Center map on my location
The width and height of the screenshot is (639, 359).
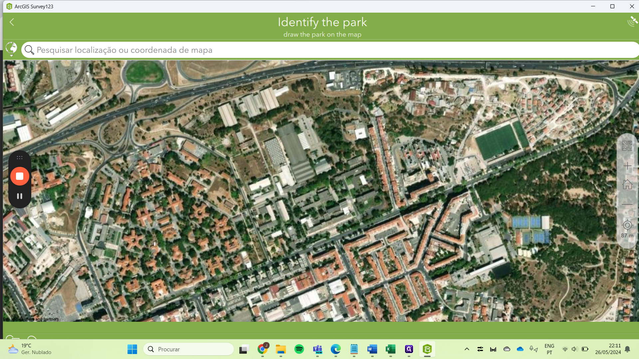coord(627,225)
